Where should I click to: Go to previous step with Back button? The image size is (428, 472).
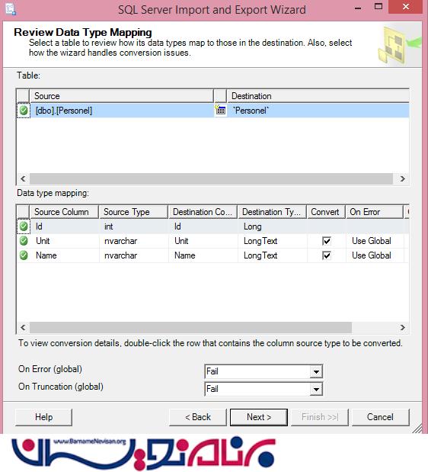[x=198, y=417]
